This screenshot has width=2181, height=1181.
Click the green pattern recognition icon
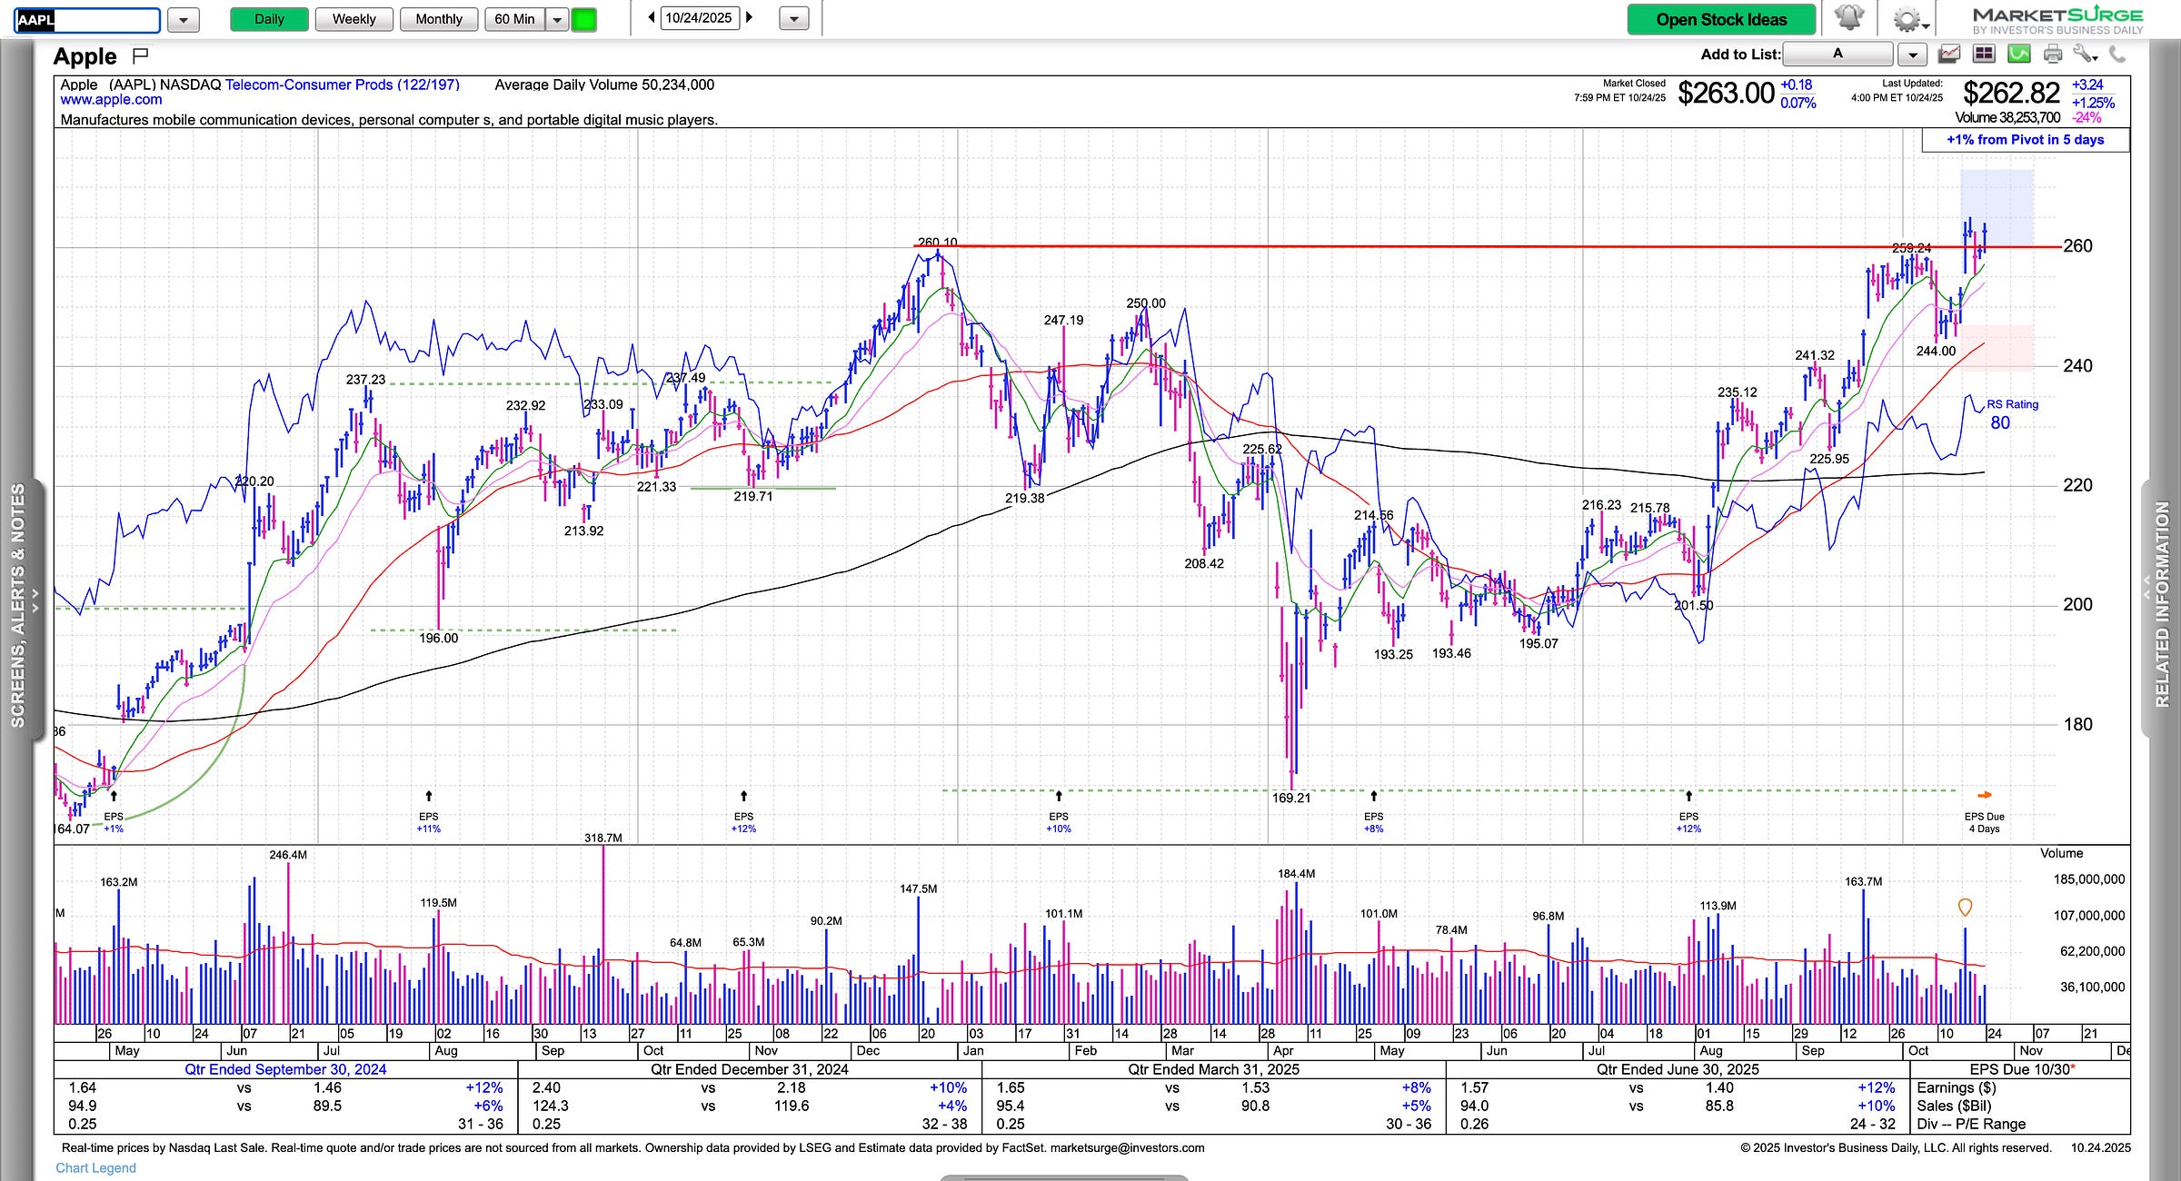(2018, 55)
